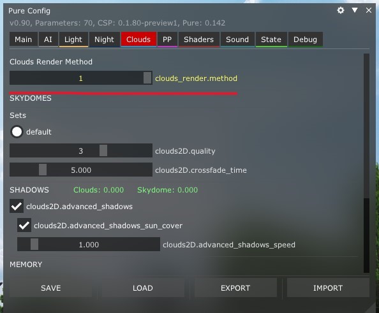The width and height of the screenshot is (379, 313).
Task: Switch to the Light tab
Action: [73, 40]
